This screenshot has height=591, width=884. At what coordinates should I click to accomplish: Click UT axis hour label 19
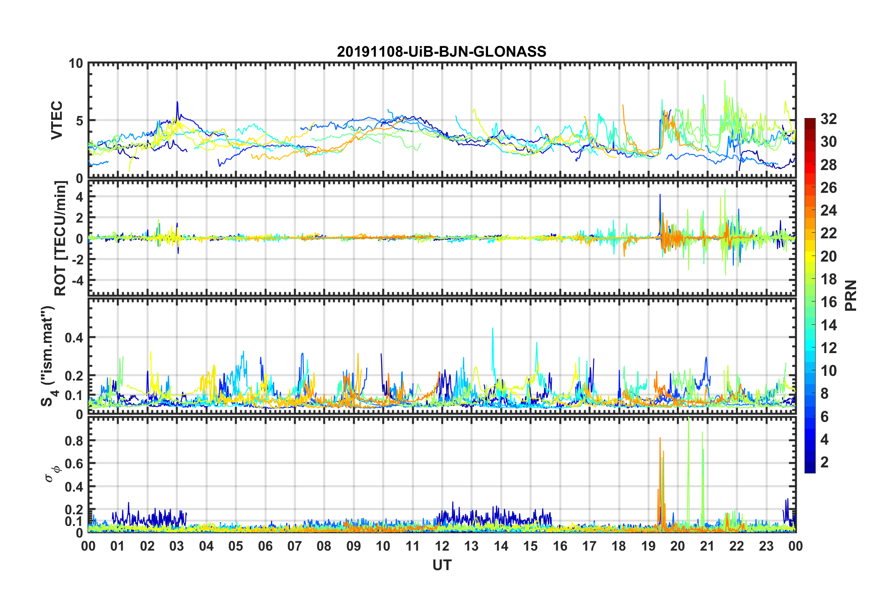pyautogui.click(x=648, y=546)
